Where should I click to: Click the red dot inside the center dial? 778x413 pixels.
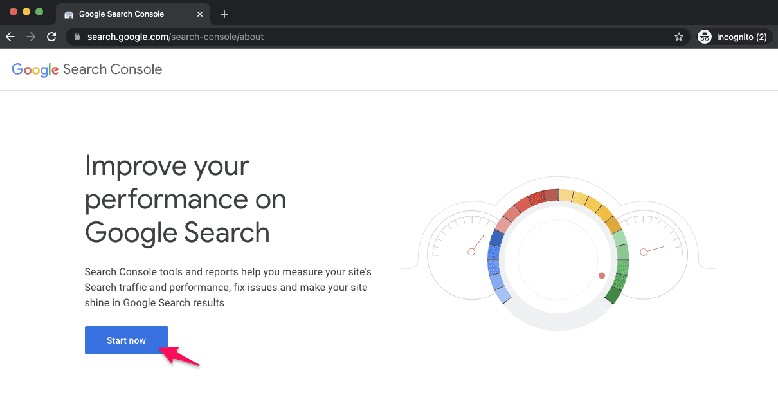602,275
